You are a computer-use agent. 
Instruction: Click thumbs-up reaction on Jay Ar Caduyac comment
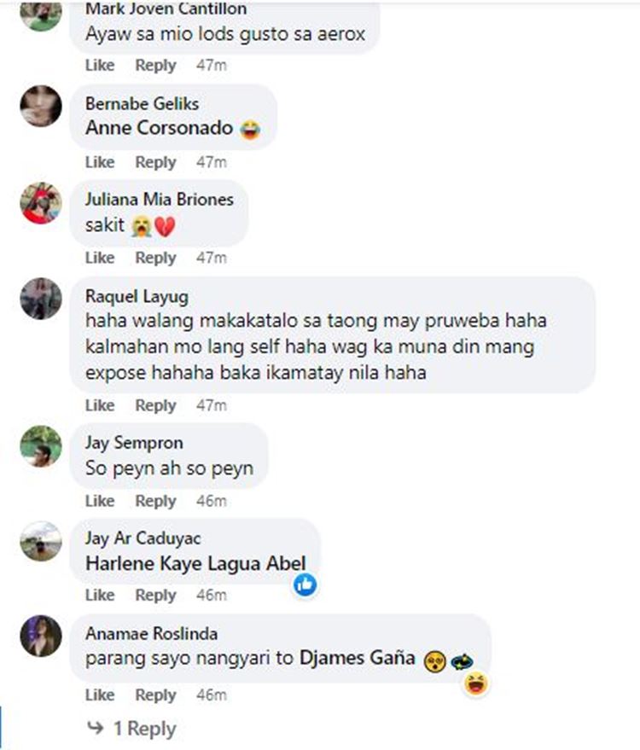[x=305, y=584]
